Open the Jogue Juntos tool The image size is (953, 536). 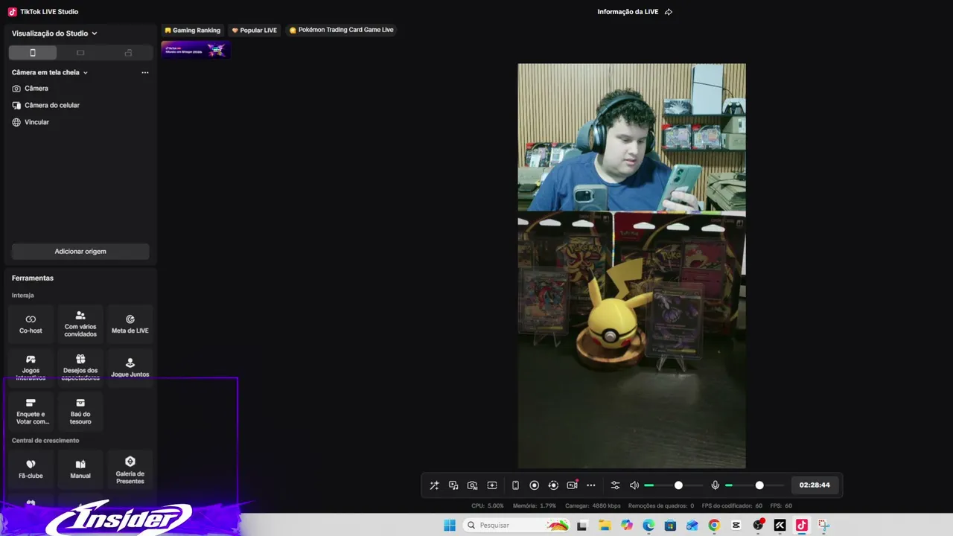(x=130, y=367)
